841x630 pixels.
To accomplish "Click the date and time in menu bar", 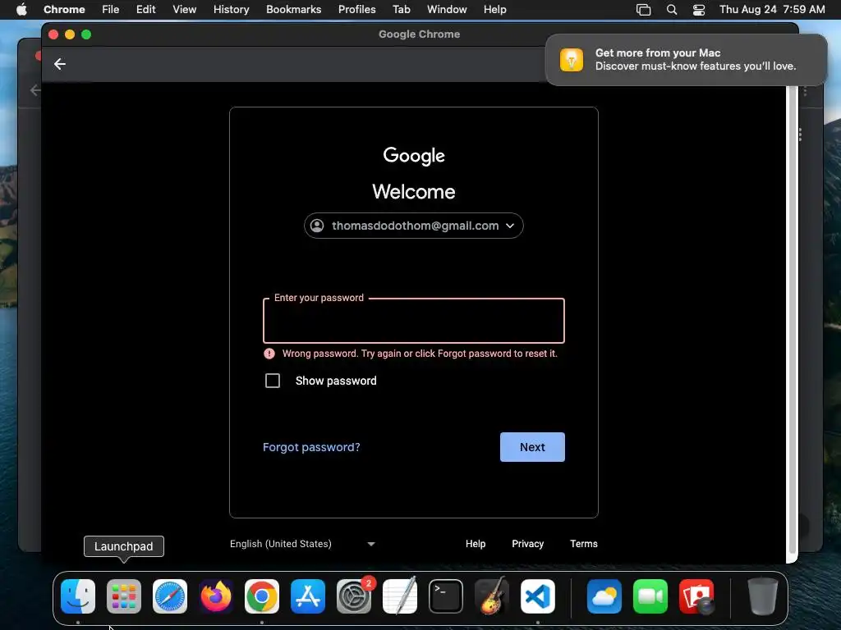I will pos(772,9).
